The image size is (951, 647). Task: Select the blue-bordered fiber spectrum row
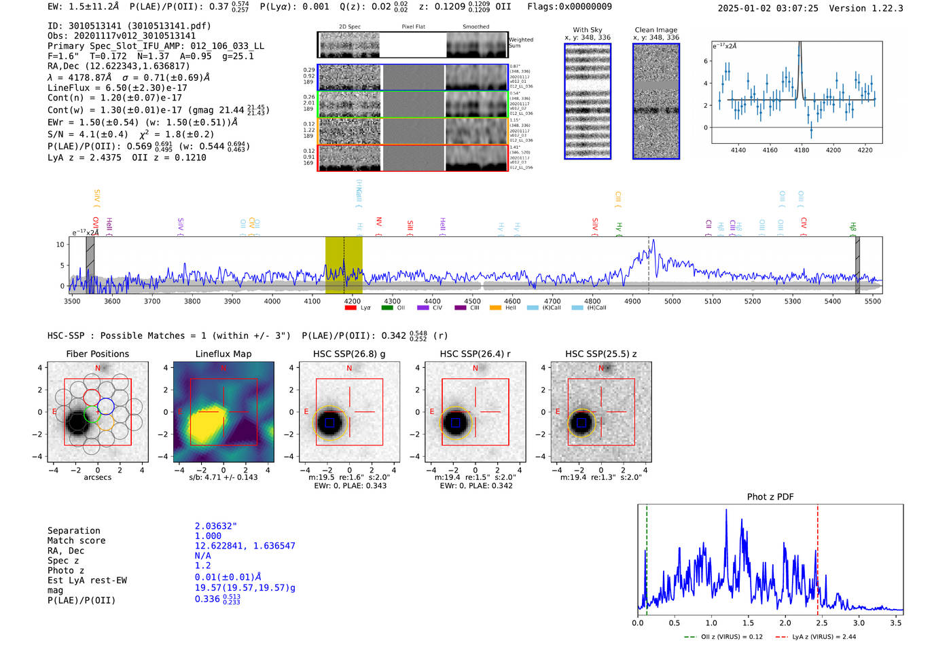pyautogui.click(x=412, y=77)
